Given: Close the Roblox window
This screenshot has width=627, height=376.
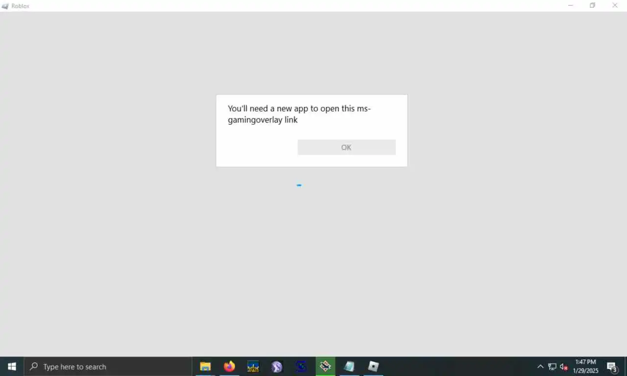Looking at the screenshot, I should [x=615, y=5].
